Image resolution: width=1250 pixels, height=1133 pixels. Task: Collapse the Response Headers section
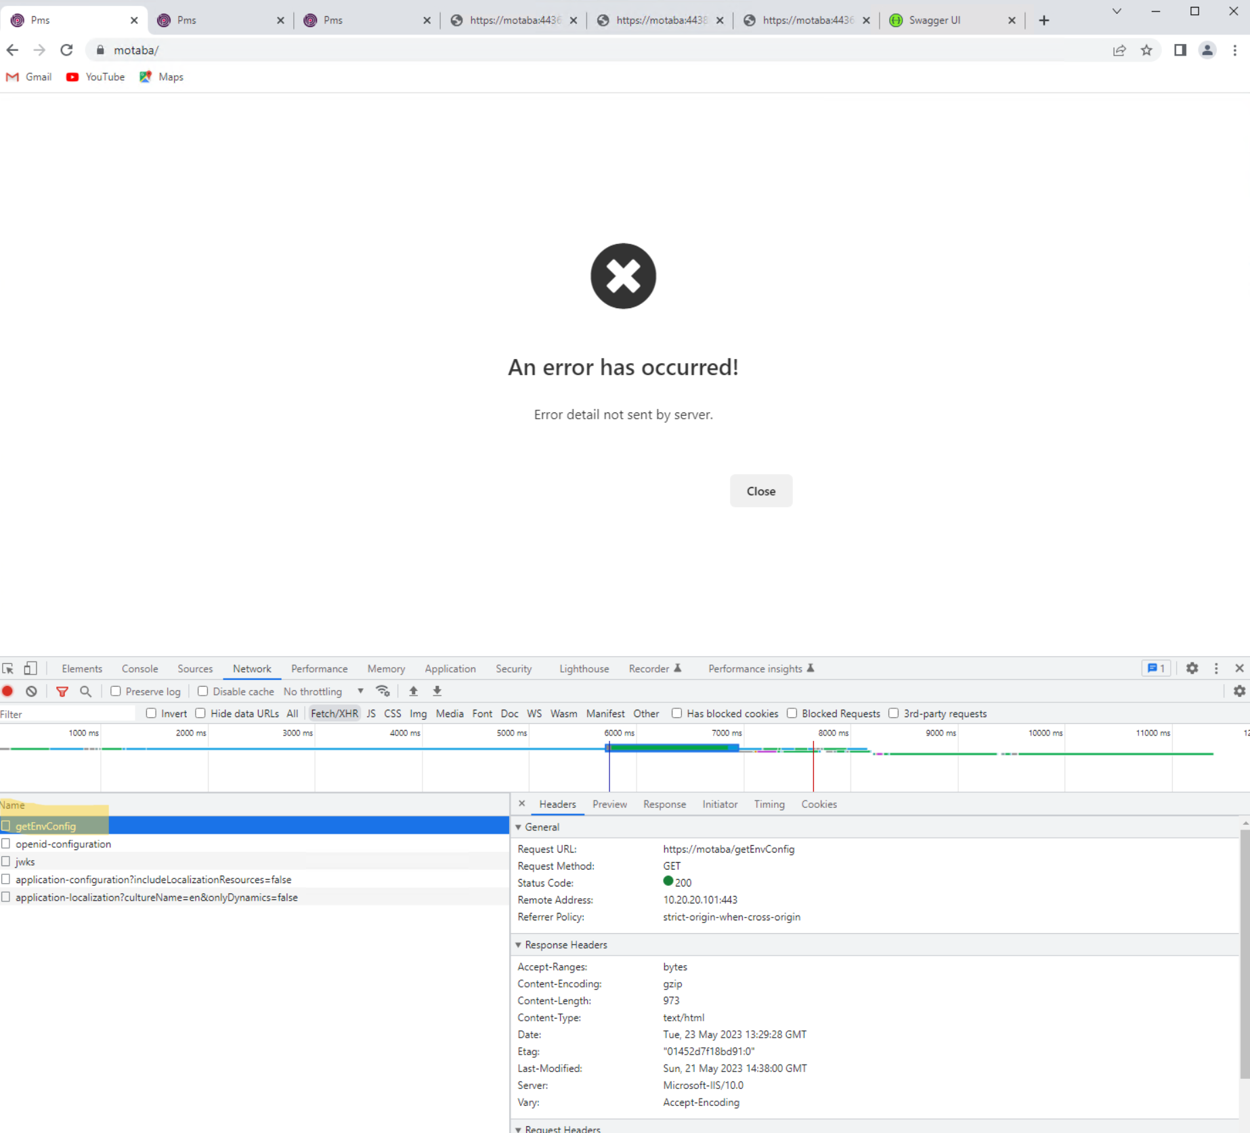click(x=519, y=945)
